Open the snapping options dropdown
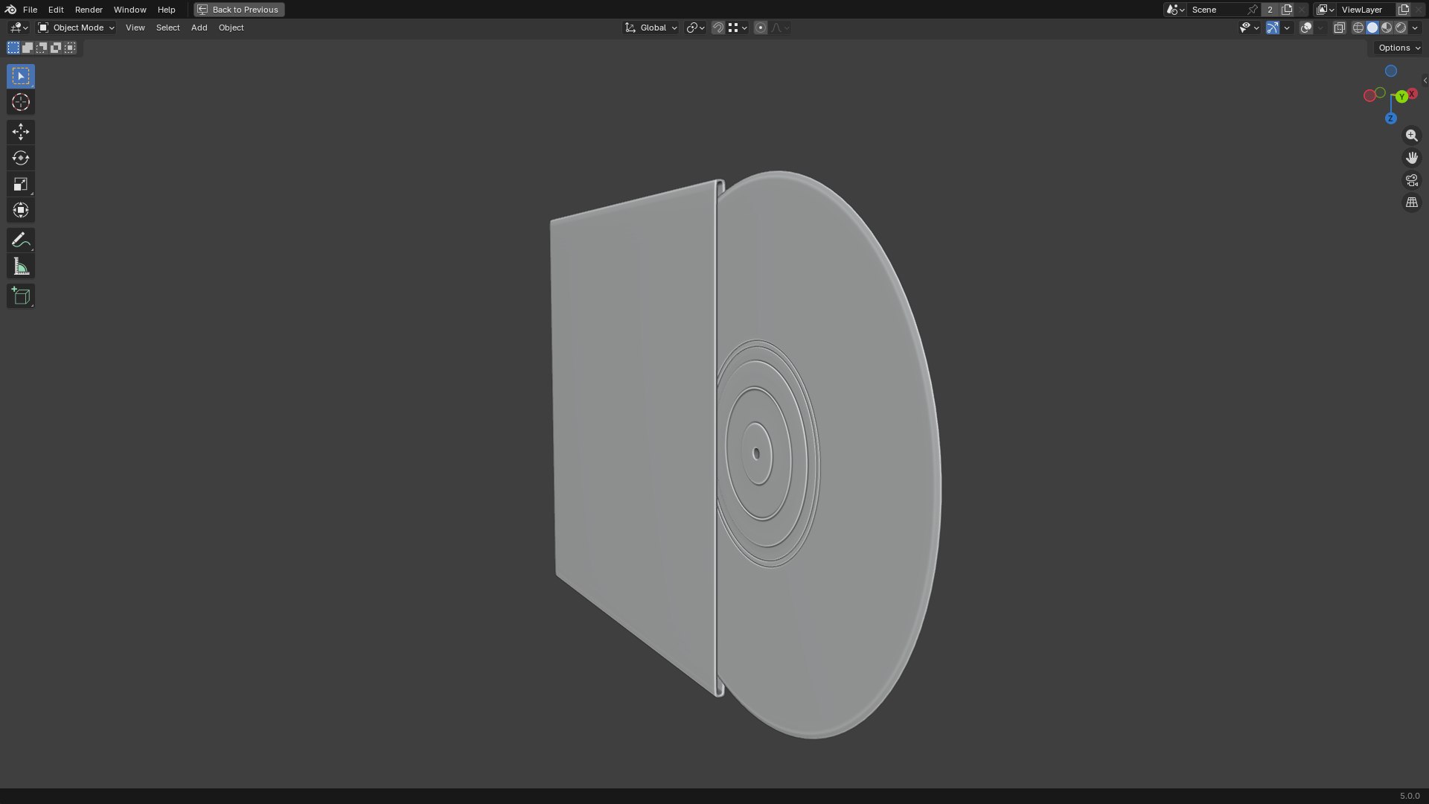 738,28
